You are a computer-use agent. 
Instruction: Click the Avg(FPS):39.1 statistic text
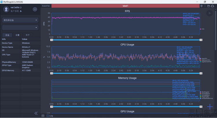coord(188,16)
